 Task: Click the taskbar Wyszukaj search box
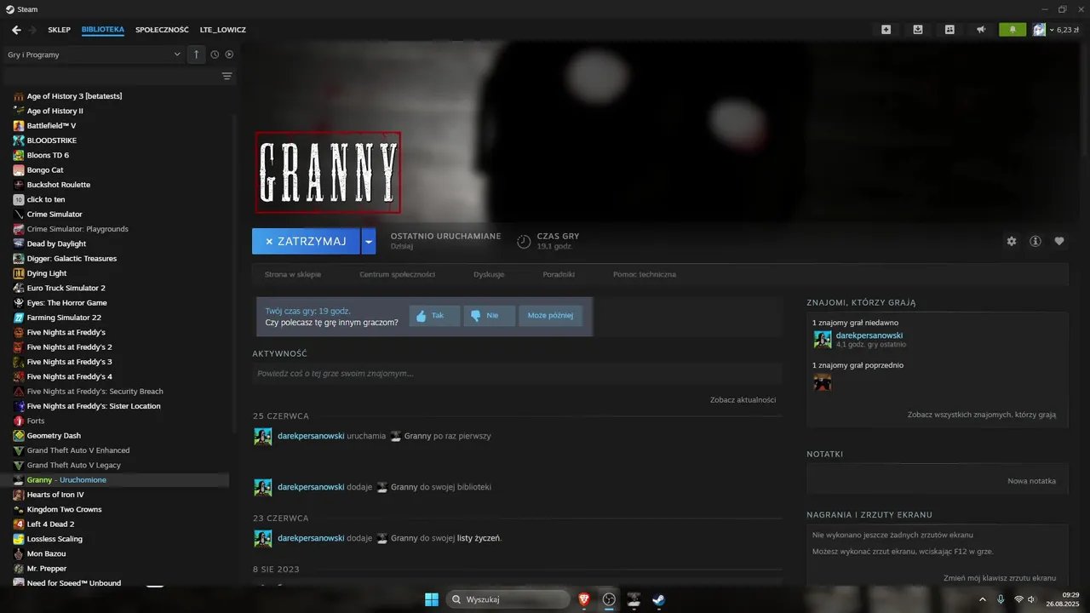click(x=508, y=599)
